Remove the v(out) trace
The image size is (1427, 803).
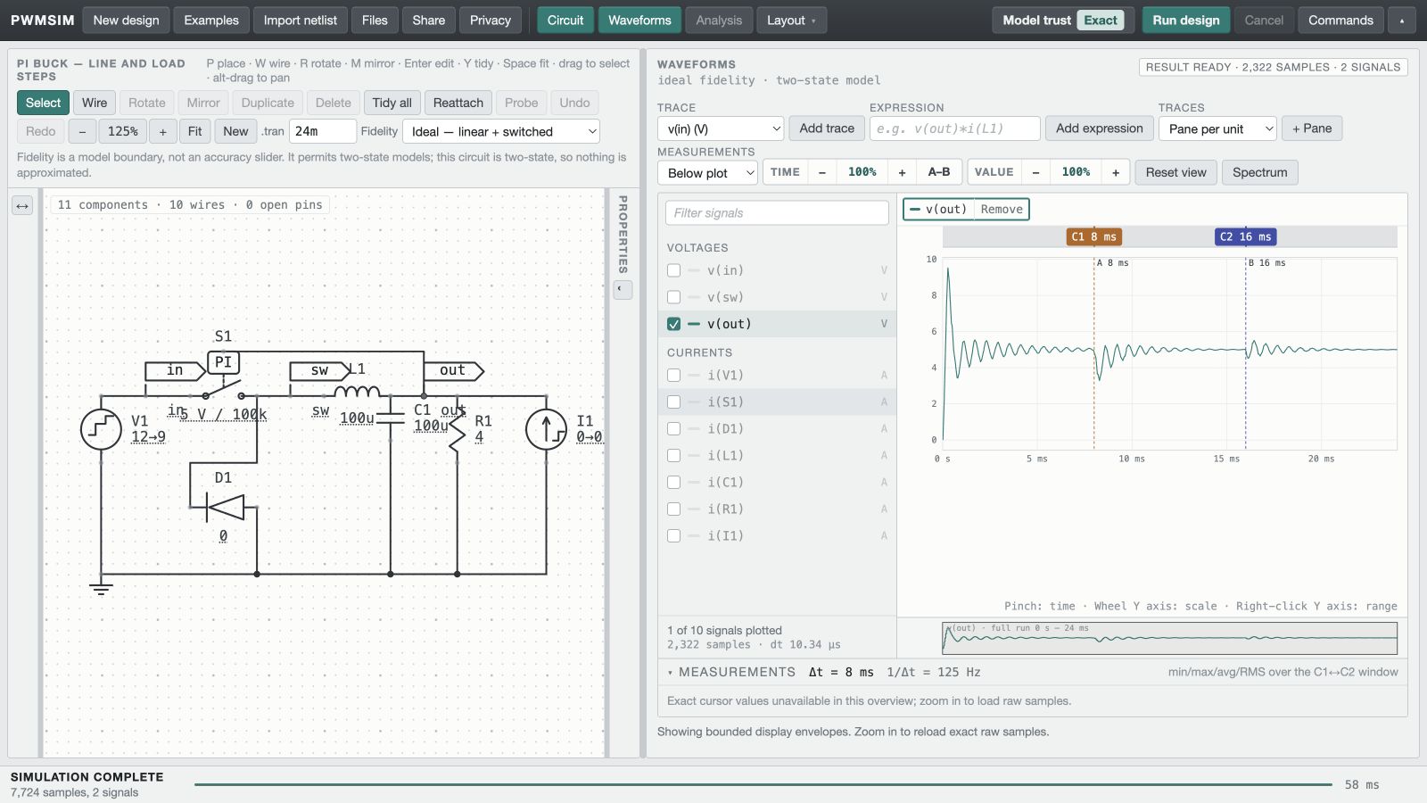[1002, 210]
